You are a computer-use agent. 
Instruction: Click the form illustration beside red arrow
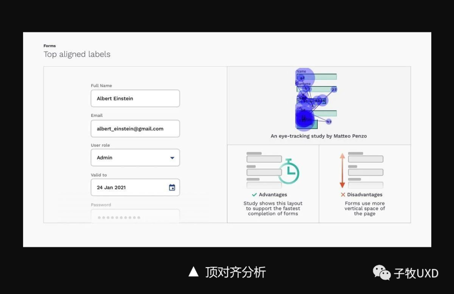click(365, 170)
